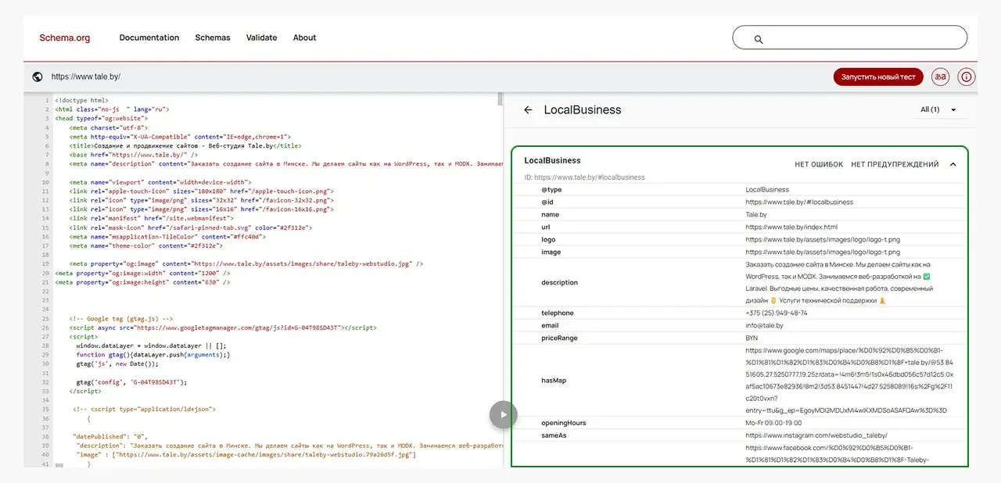Open the Schema.org home logo
Screen dimensions: 1001x483
65,38
